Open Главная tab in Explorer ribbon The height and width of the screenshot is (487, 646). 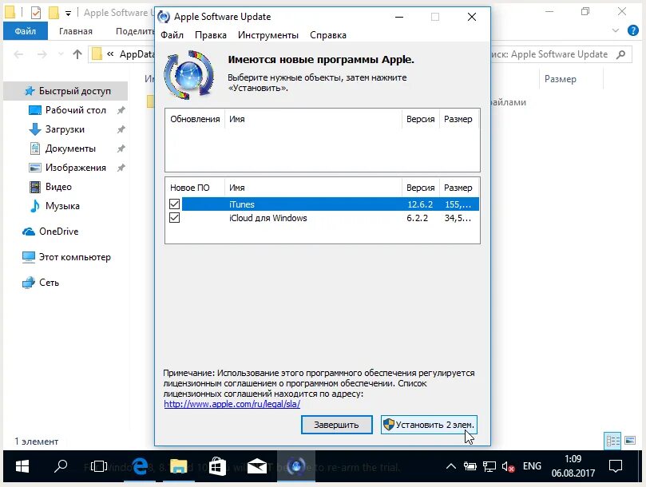[x=75, y=31]
